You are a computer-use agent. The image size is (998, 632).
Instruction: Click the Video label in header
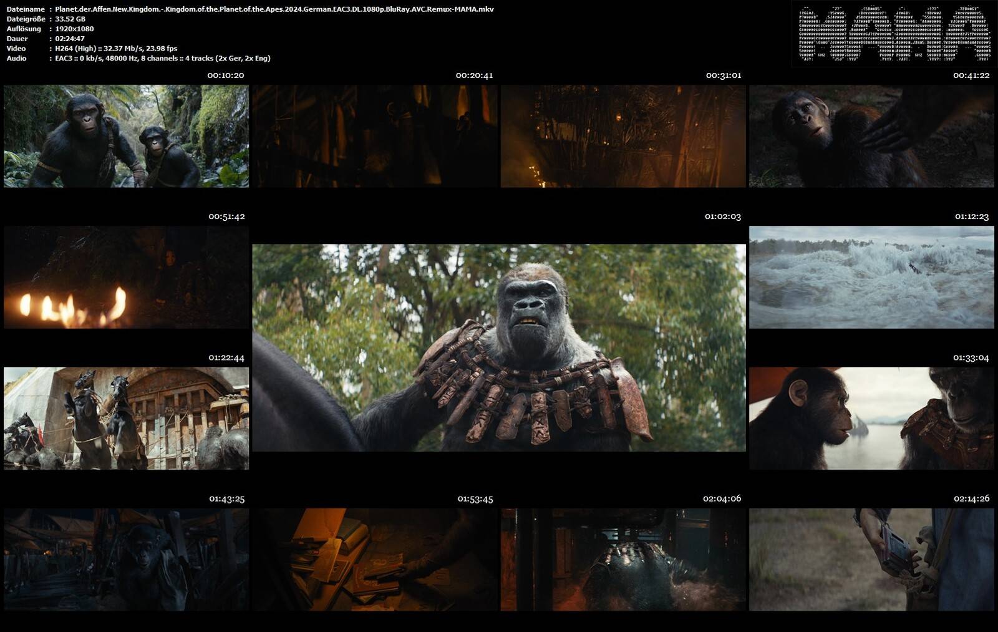pos(16,49)
